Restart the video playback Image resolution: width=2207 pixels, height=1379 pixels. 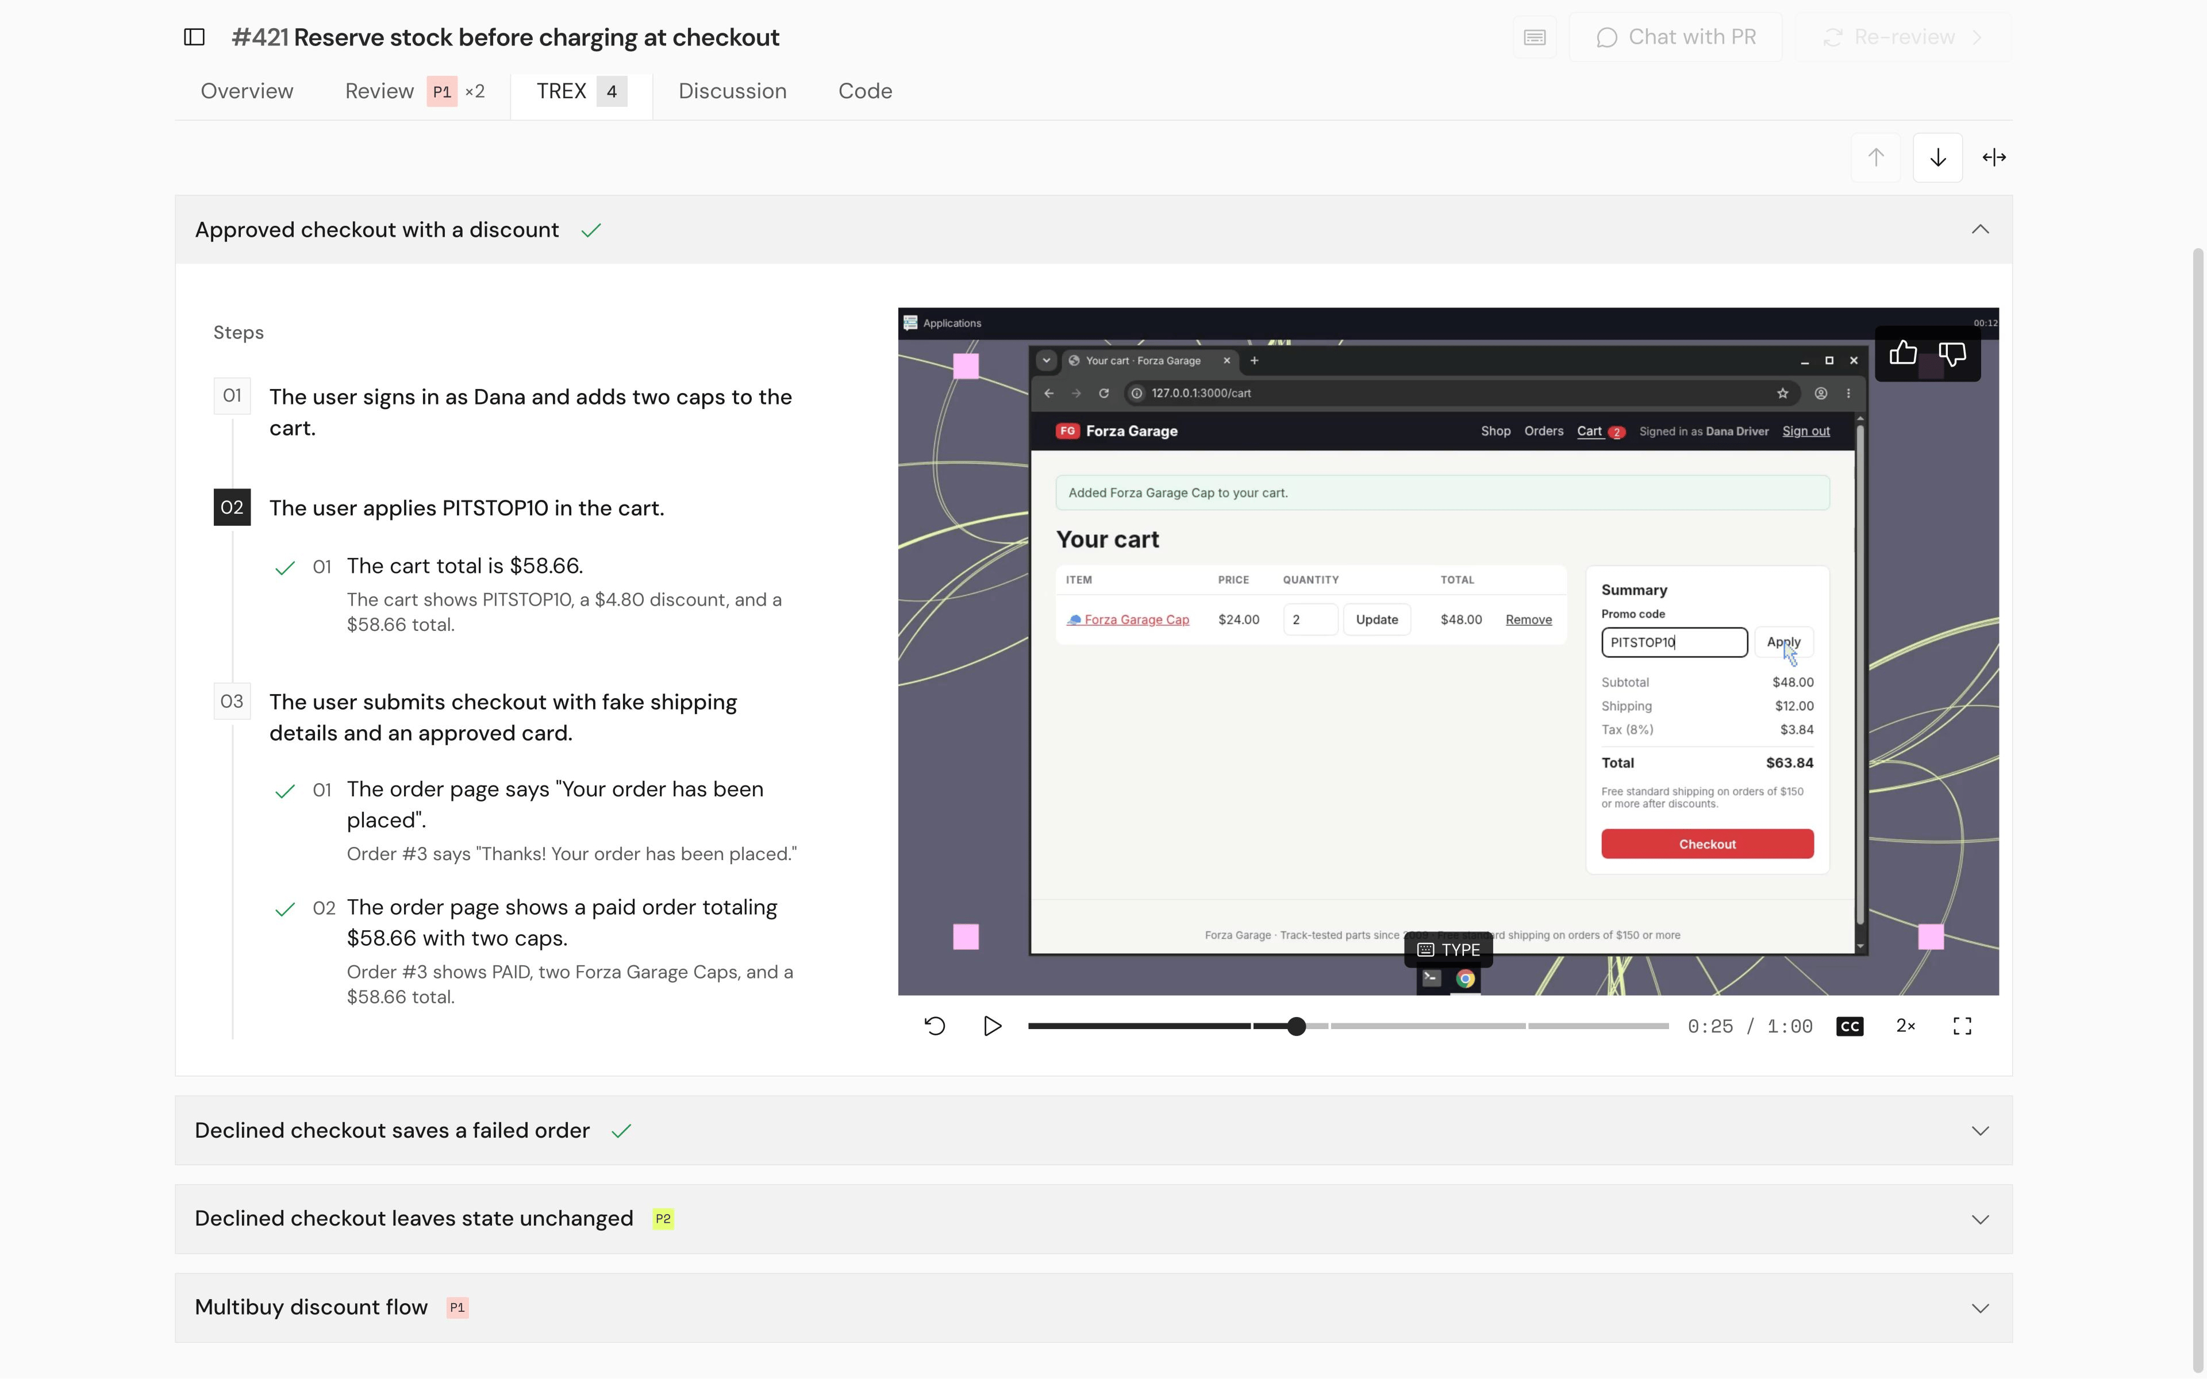(935, 1026)
